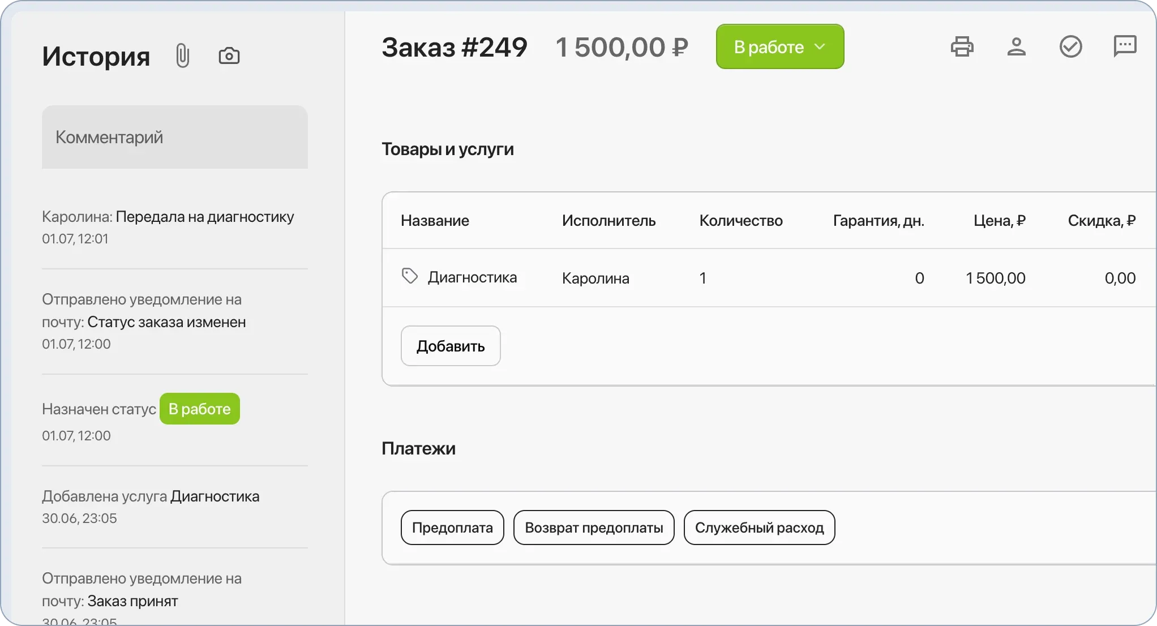Open the В работе status dropdown

pos(779,46)
